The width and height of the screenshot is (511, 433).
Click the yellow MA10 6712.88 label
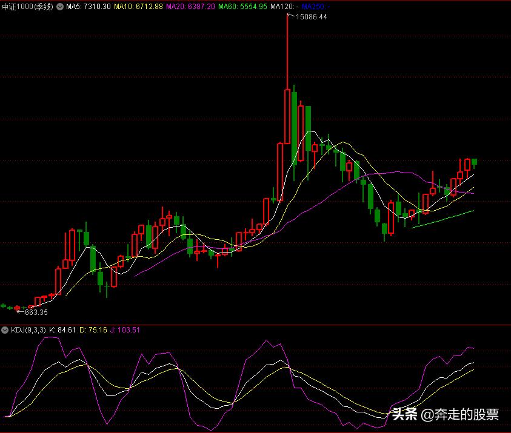tap(138, 6)
